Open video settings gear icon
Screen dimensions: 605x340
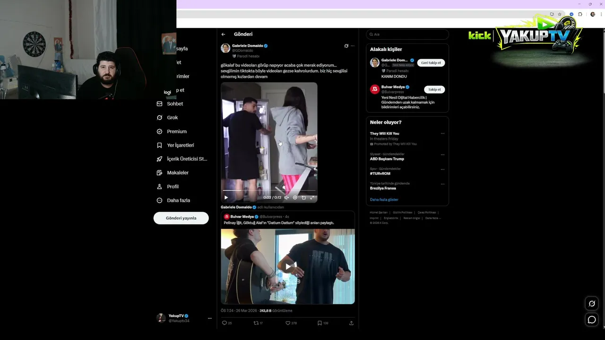[x=295, y=197]
